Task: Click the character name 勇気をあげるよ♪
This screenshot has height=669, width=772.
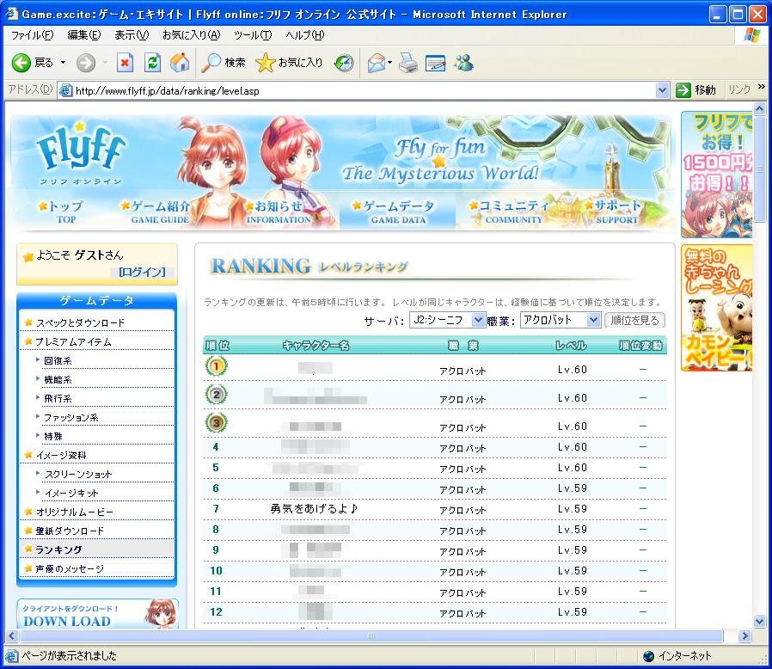Action: (314, 508)
